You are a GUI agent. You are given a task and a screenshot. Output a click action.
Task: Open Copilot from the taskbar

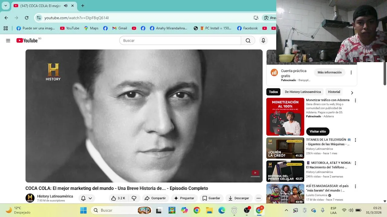[184, 210]
